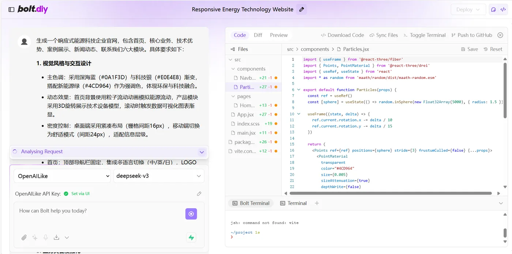The height and width of the screenshot is (254, 512).
Task: Open App.jsx in file tree
Action: click(254, 114)
